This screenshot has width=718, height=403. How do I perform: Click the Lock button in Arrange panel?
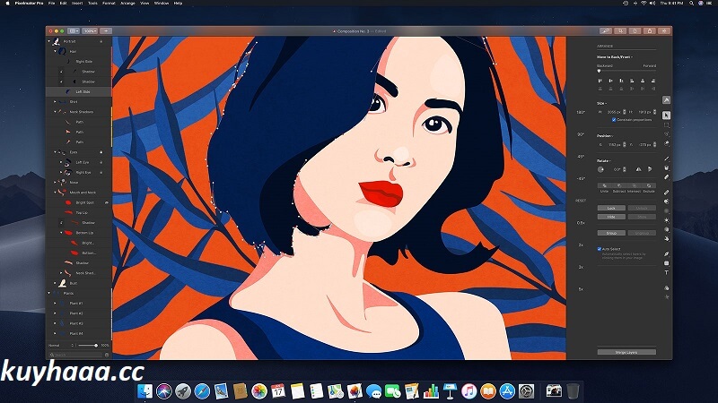tap(611, 208)
